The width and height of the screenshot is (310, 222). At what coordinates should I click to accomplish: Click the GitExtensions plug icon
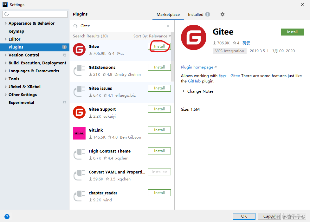pos(79,70)
